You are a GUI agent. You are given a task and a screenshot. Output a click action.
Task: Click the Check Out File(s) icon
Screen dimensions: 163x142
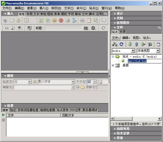click(x=143, y=44)
